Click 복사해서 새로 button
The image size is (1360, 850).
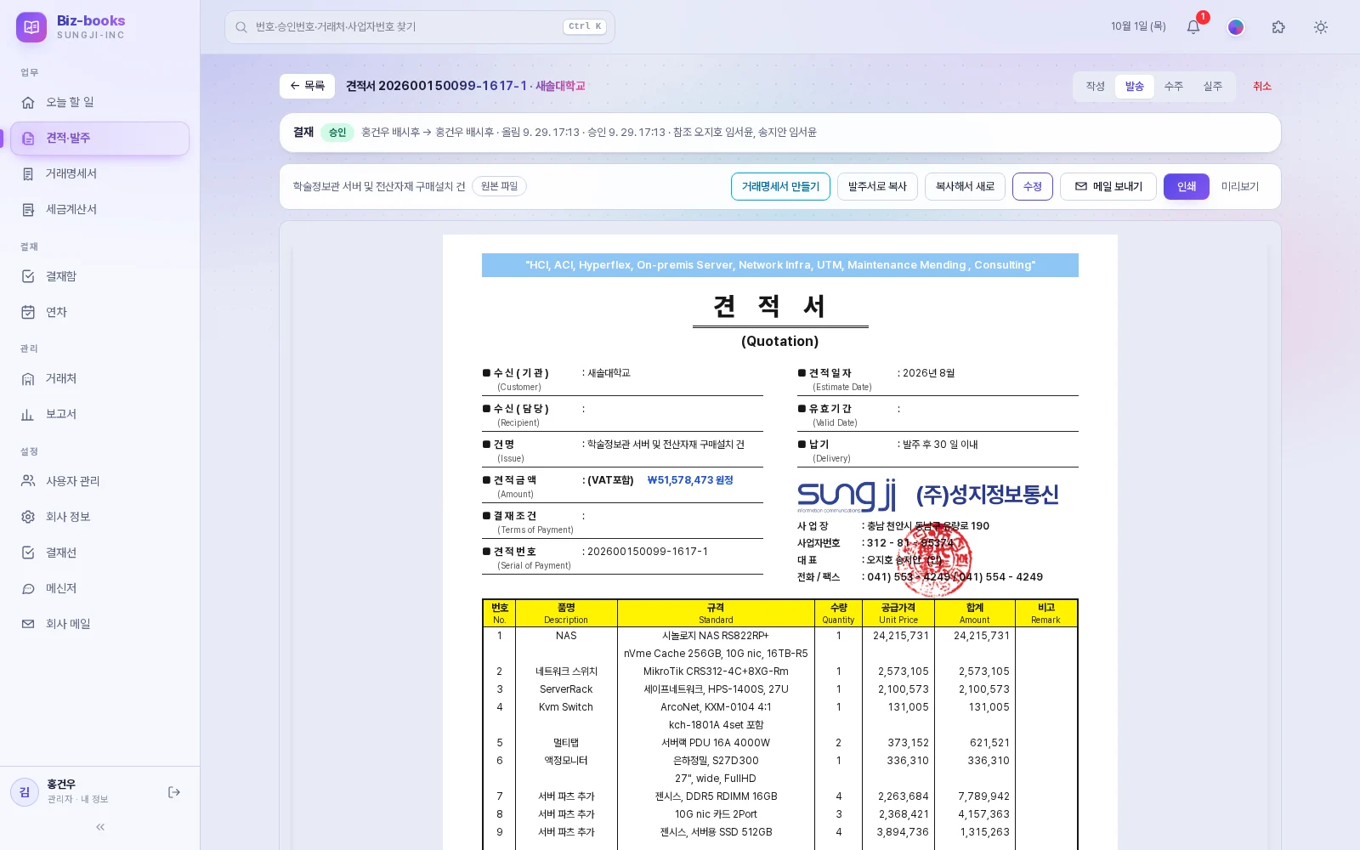[x=965, y=187]
